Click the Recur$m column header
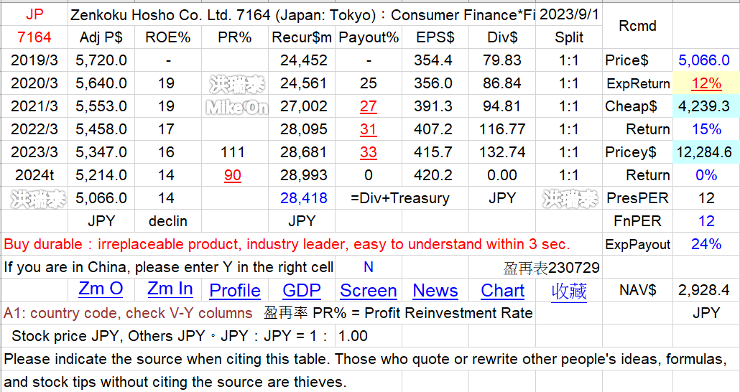The width and height of the screenshot is (740, 392). [x=302, y=37]
